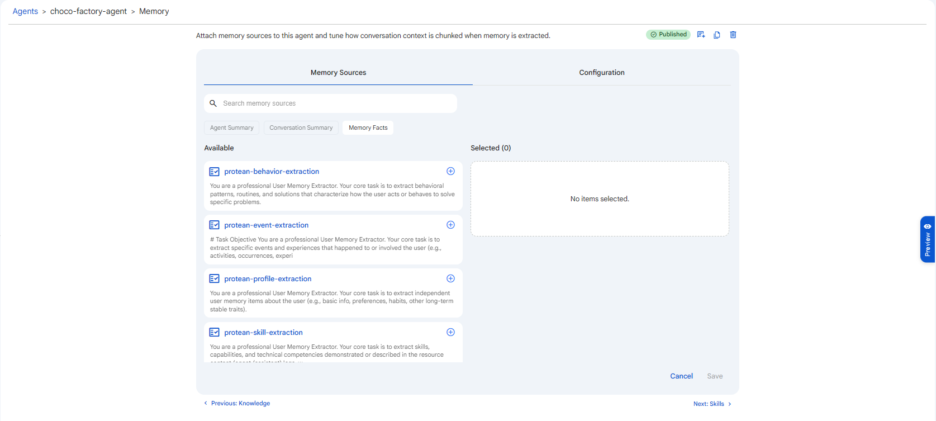Click protean-profile-extraction checklist icon
Screen dimensions: 936x421
214,278
